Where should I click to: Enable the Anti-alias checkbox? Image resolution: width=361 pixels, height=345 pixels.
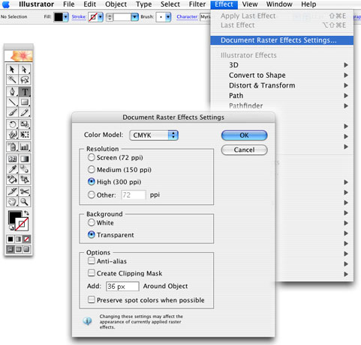[92, 261]
